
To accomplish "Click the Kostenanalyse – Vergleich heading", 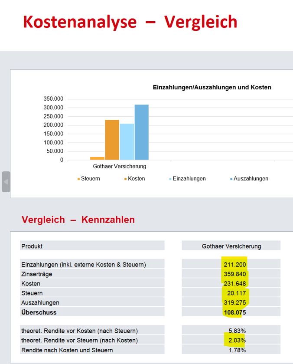I will [x=130, y=22].
